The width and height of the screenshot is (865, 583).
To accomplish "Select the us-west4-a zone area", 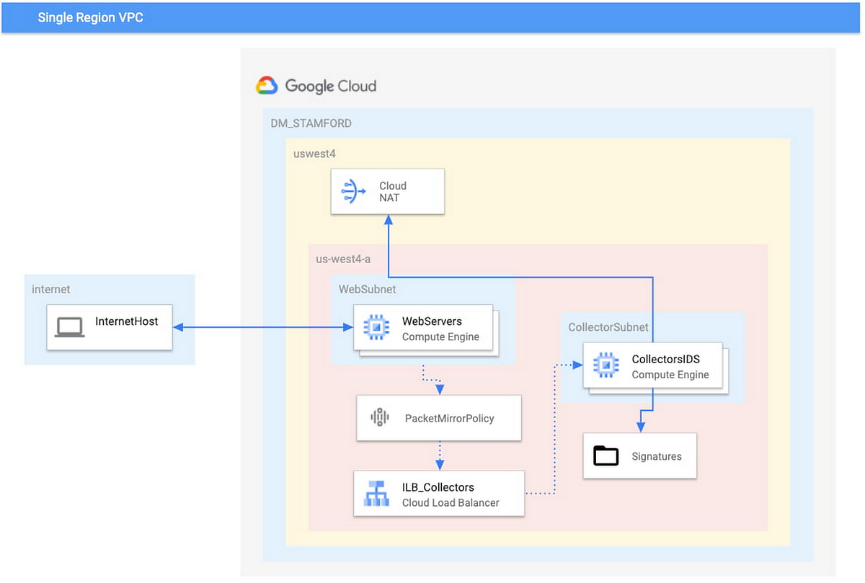I will pyautogui.click(x=343, y=259).
